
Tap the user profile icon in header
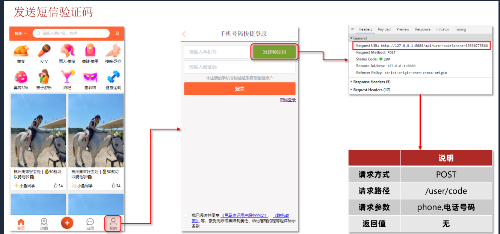point(117,33)
